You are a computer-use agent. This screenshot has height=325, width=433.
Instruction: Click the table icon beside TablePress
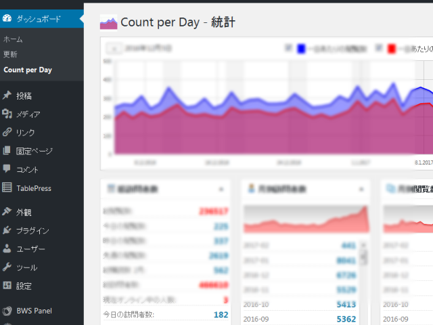point(7,188)
